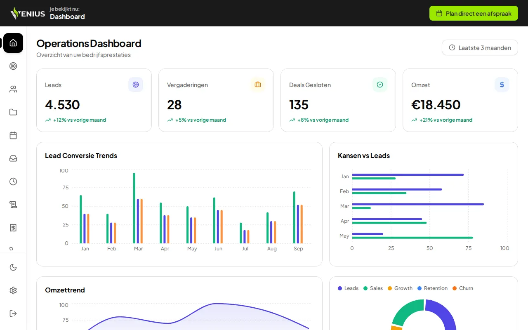
Task: Click the tallest green bar for Mar
Action: [134, 208]
